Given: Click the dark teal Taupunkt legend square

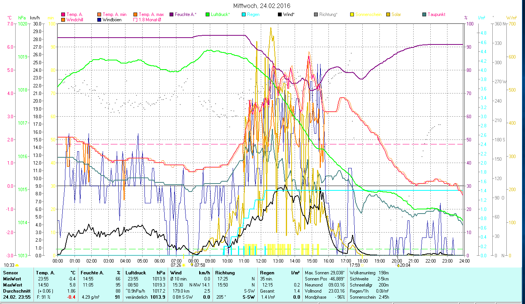Looking at the screenshot, I should click(424, 14).
